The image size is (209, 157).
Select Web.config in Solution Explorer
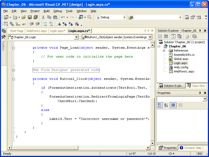tap(181, 67)
